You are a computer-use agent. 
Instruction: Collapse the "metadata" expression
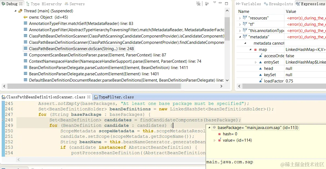tap(240, 37)
